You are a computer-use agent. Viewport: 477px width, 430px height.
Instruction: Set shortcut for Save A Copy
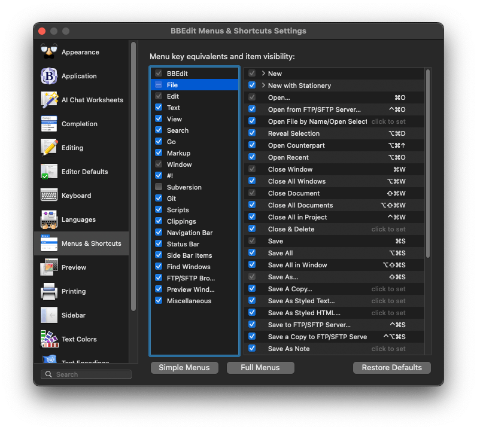pyautogui.click(x=388, y=289)
